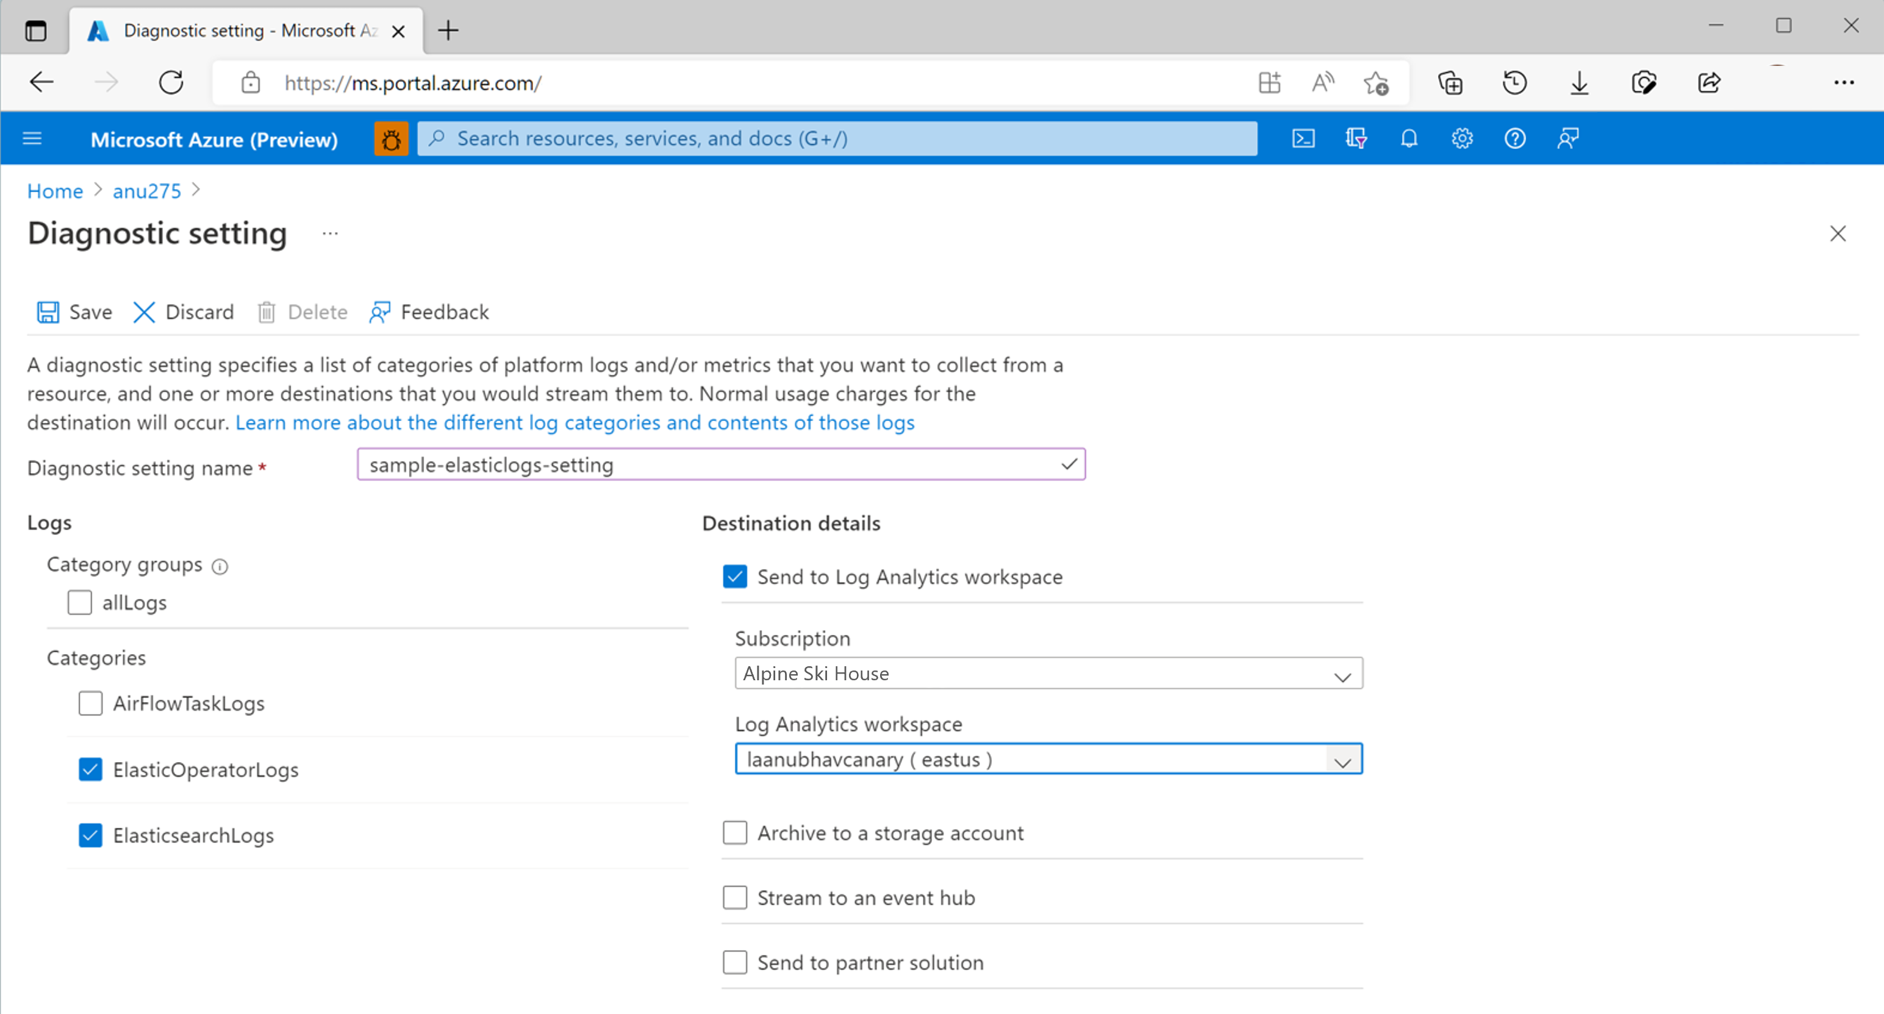Click the Diagnostic setting name field
1884x1014 pixels.
click(720, 464)
